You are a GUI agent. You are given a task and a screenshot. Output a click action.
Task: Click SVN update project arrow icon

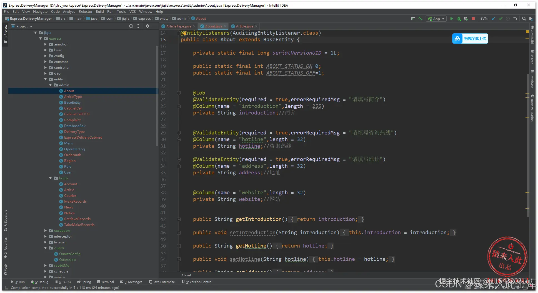point(493,19)
